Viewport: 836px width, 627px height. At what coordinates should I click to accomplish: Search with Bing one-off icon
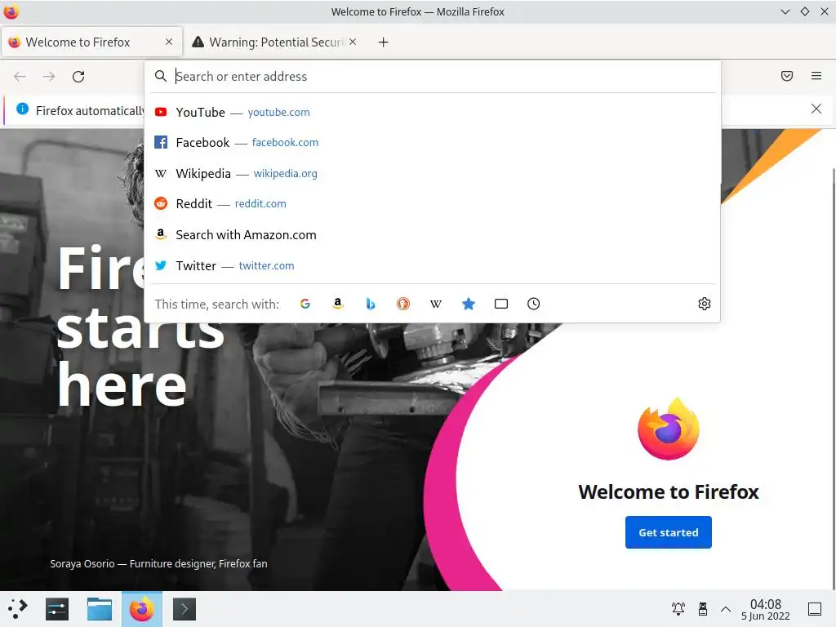point(371,304)
